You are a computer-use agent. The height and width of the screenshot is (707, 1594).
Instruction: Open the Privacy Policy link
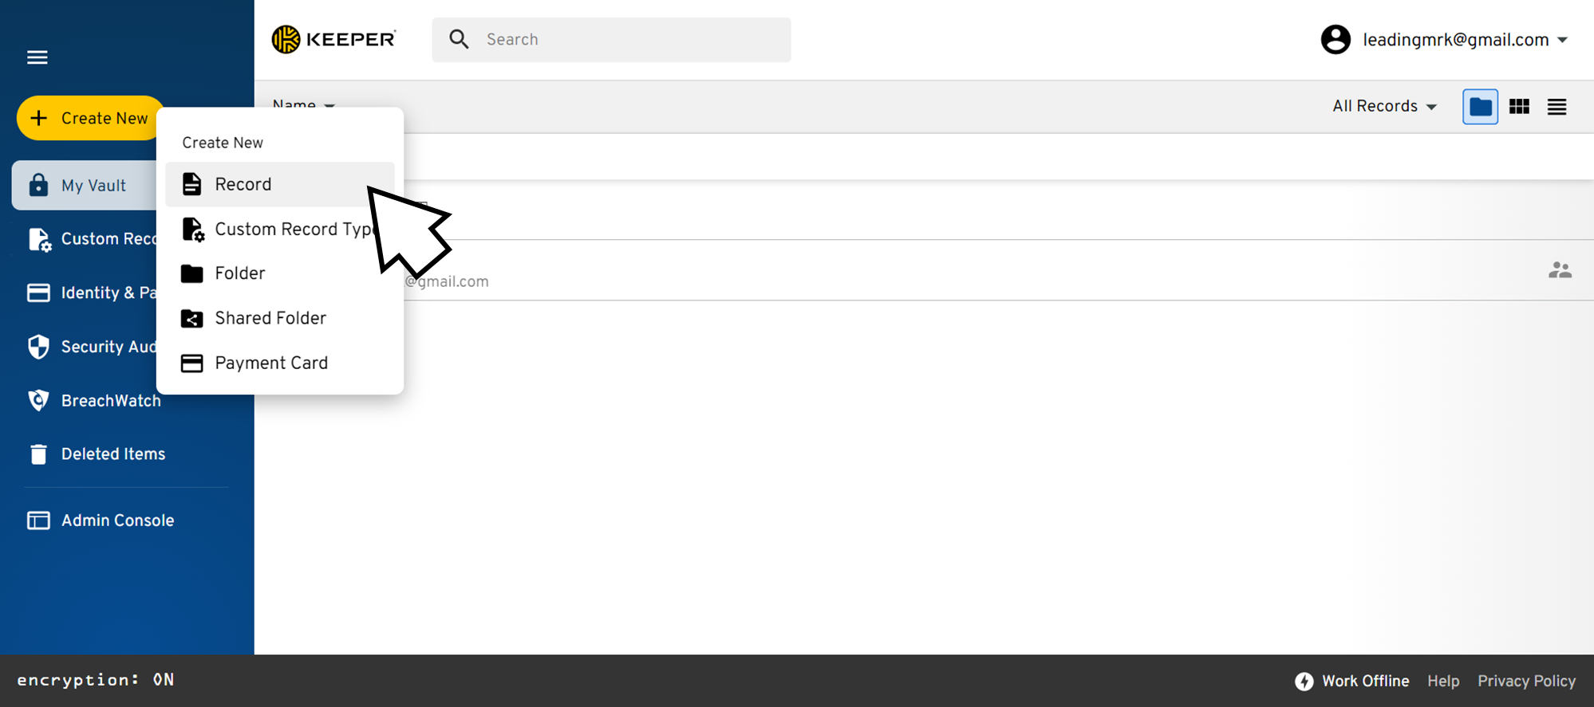click(x=1526, y=681)
